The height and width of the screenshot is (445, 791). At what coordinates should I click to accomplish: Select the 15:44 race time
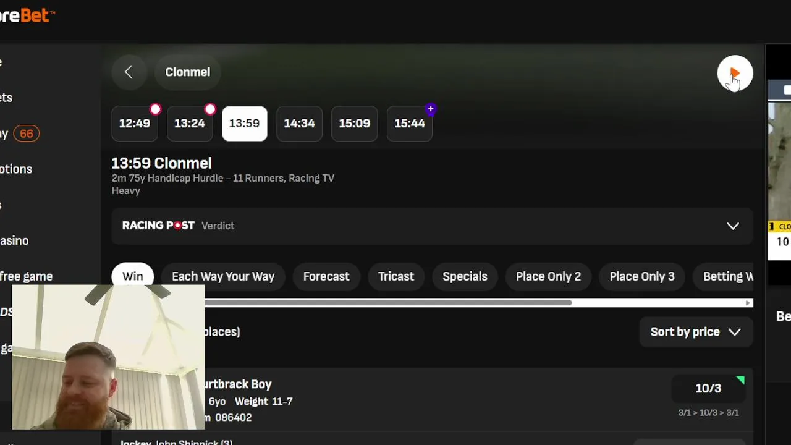[410, 123]
